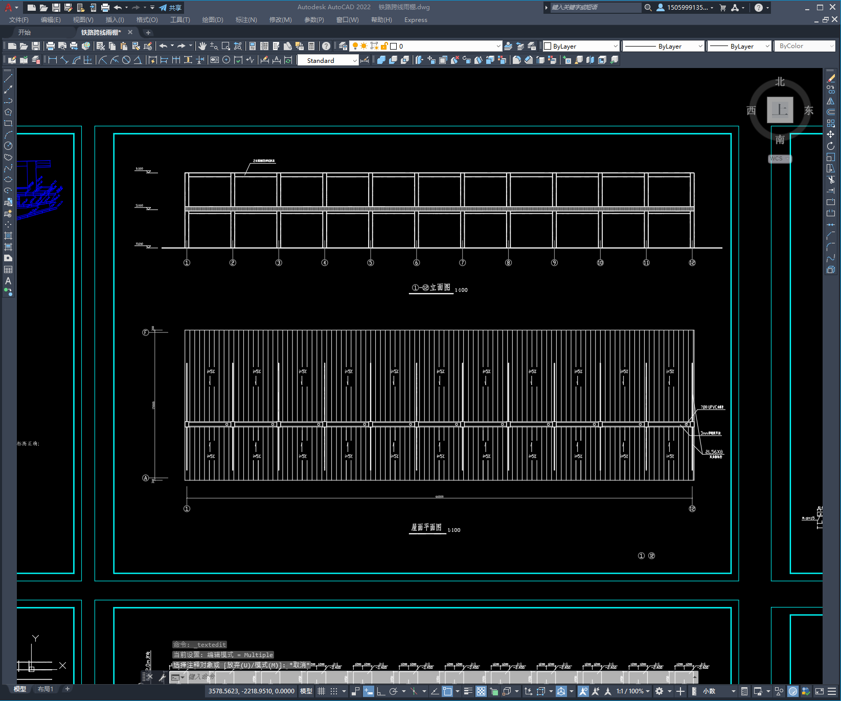The width and height of the screenshot is (841, 701).
Task: Click the Layer Properties manager icon
Action: point(343,46)
